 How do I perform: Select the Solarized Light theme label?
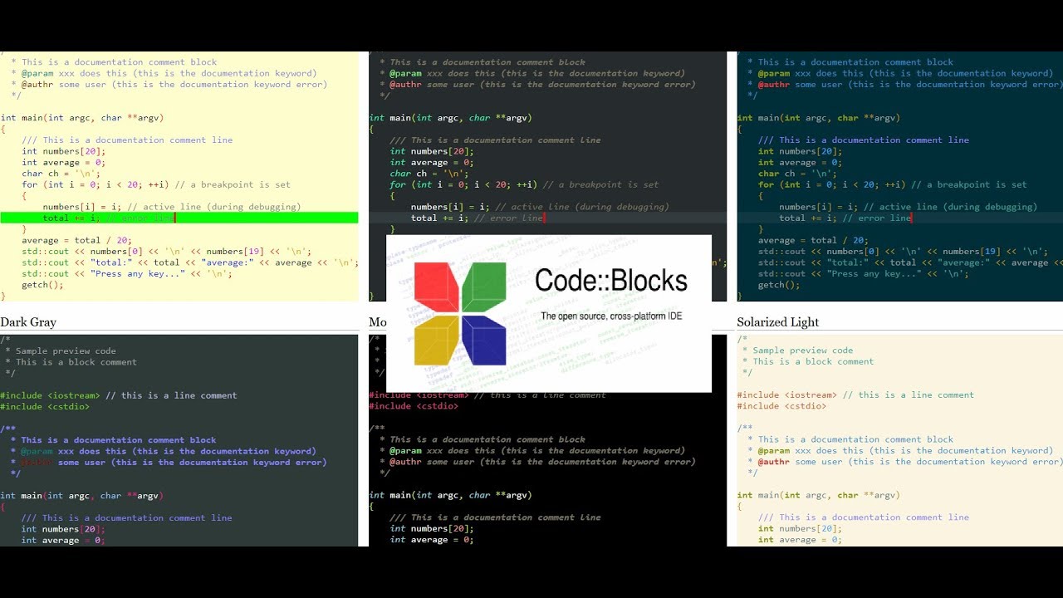pos(777,322)
